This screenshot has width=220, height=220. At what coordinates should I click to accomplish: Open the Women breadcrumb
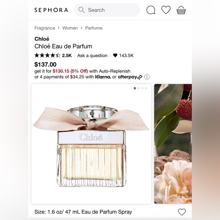point(70,28)
